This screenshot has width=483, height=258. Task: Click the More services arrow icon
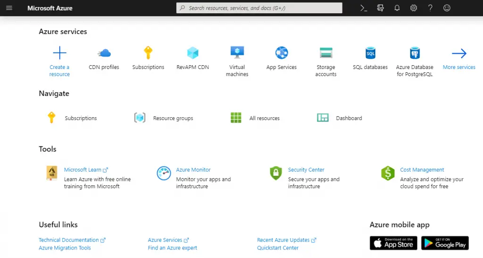click(x=459, y=53)
